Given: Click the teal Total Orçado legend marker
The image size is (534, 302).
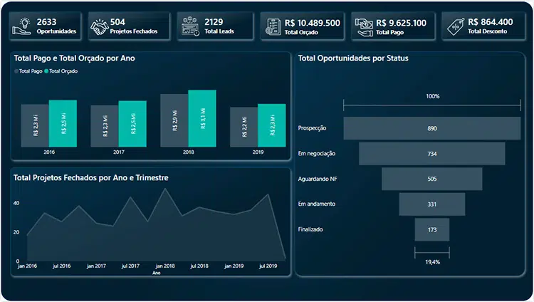Looking at the screenshot, I should [x=46, y=71].
